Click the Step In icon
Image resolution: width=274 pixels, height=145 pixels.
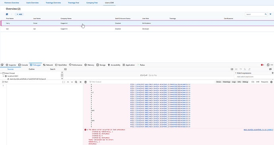245,69
